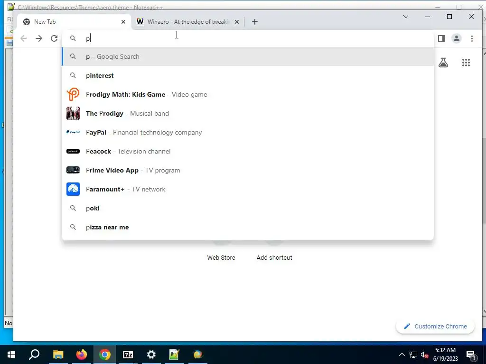The width and height of the screenshot is (486, 364).
Task: Click the Prime Video App thumbnail
Action: [x=73, y=170]
